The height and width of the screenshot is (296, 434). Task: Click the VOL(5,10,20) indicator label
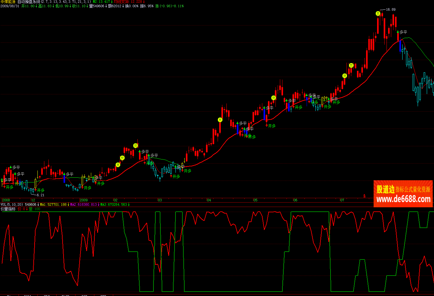pos(12,204)
